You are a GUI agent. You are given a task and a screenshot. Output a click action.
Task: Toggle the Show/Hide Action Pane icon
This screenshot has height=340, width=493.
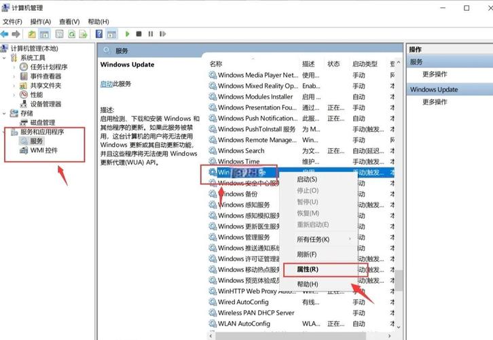pos(112,33)
